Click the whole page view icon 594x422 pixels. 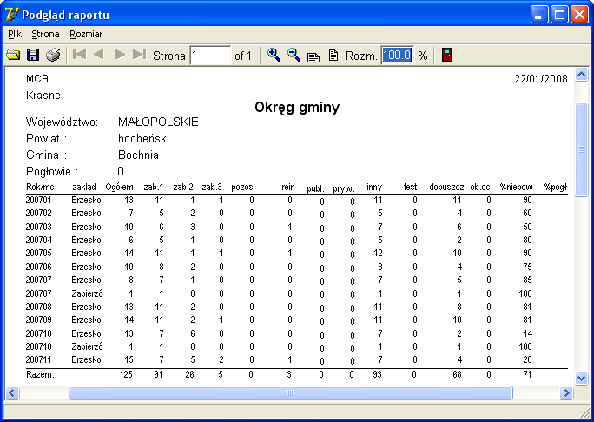333,55
